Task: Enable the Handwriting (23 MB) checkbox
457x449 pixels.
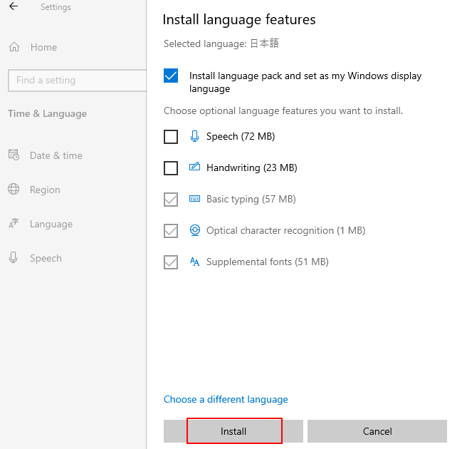Action: [171, 167]
